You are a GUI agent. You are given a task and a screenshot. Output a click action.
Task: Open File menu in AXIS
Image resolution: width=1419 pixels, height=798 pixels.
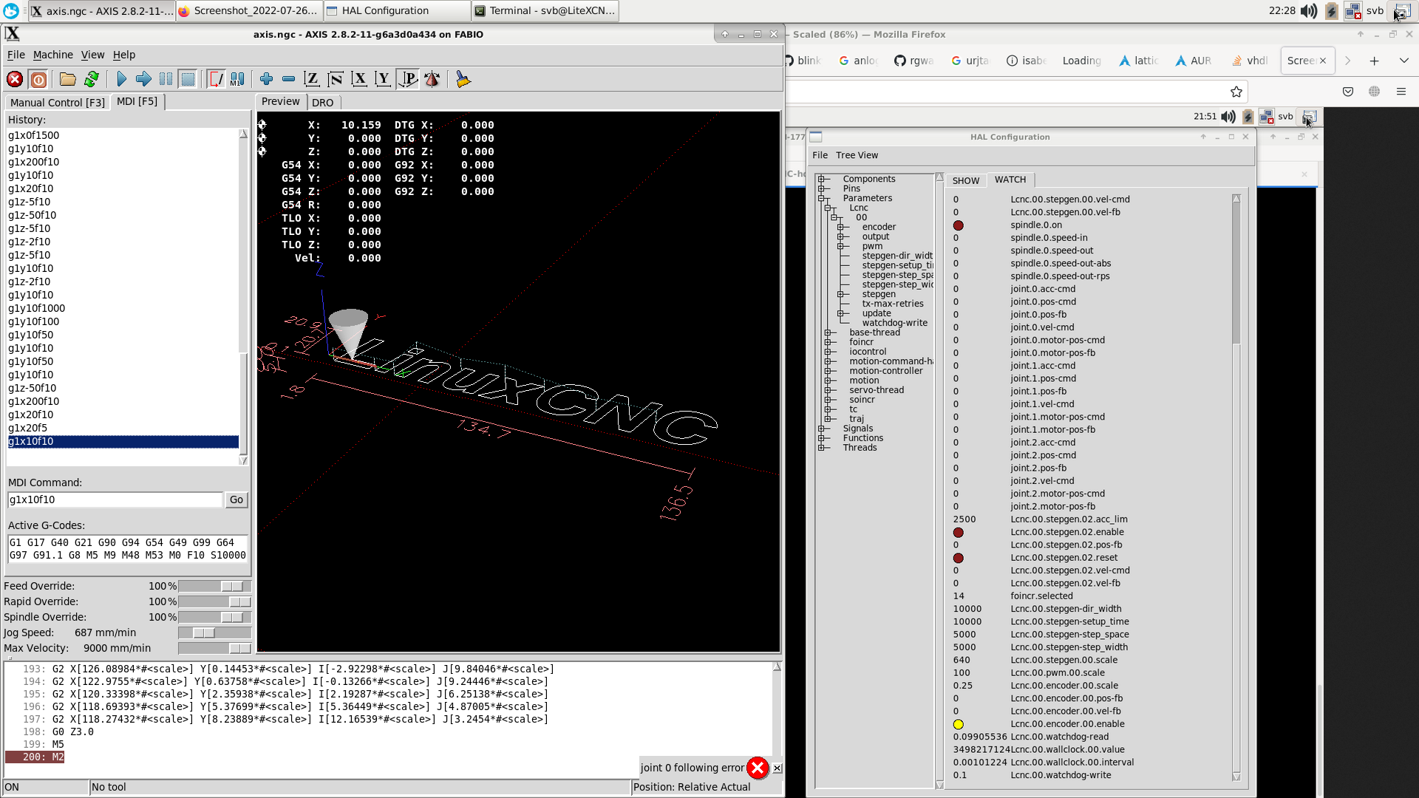(16, 55)
